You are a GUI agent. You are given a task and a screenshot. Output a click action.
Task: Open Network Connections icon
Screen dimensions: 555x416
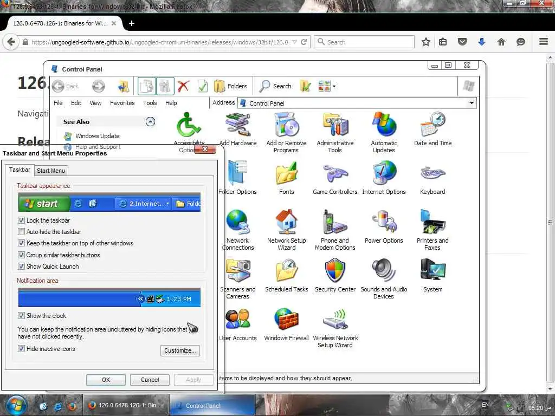[238, 230]
